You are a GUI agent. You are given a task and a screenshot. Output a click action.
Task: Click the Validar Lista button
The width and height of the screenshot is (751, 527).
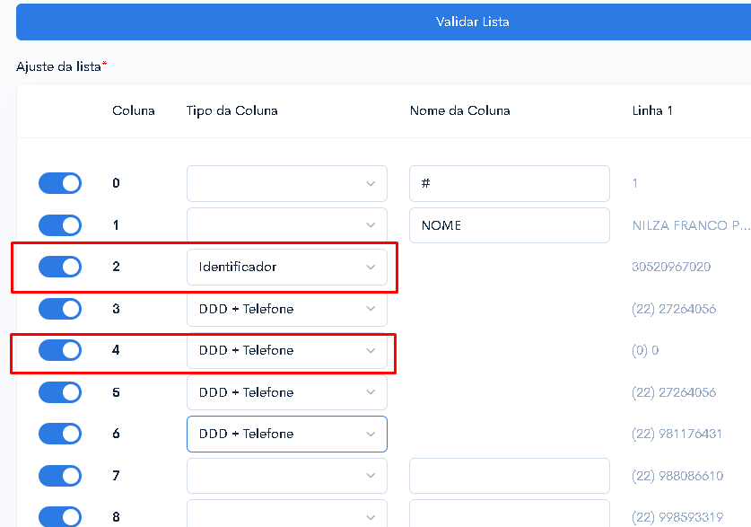(x=383, y=22)
